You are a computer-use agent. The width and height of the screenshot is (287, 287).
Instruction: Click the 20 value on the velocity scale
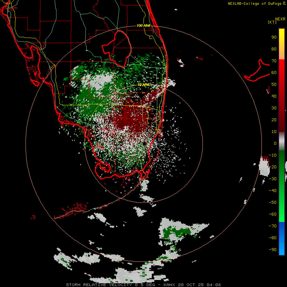pyautogui.click(x=274, y=120)
